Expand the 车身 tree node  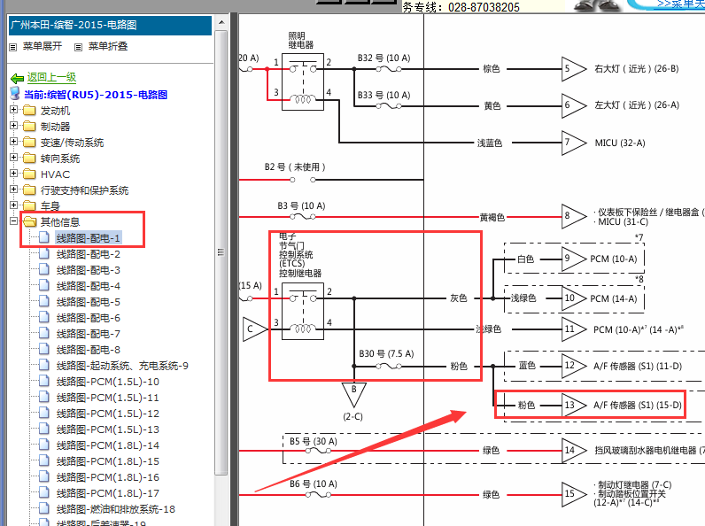(13, 205)
